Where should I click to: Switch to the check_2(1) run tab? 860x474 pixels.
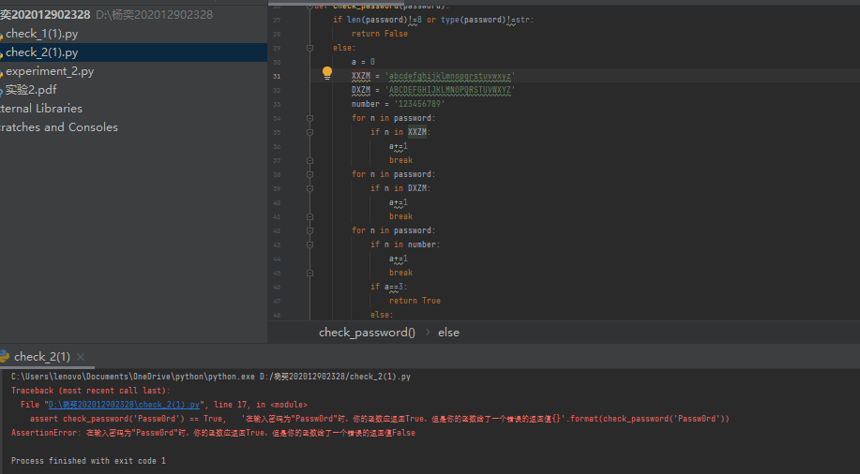(42, 357)
